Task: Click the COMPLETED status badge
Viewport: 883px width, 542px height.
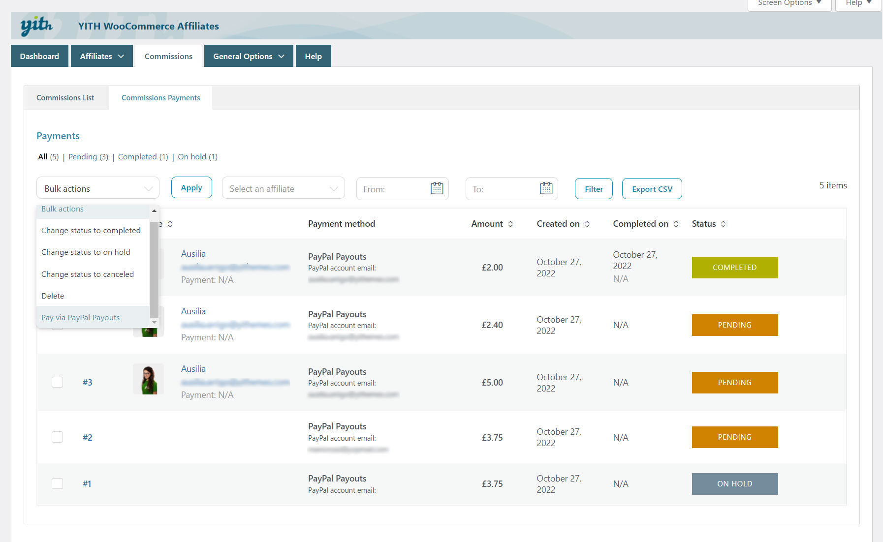Action: [x=735, y=268]
